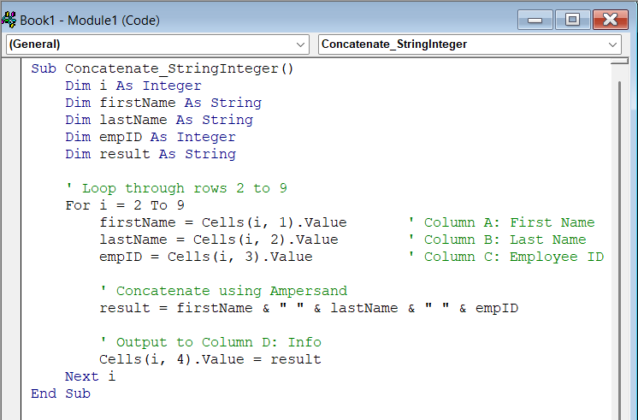
Task: Click comment 'Column B: Last Name'
Action: [x=497, y=240]
